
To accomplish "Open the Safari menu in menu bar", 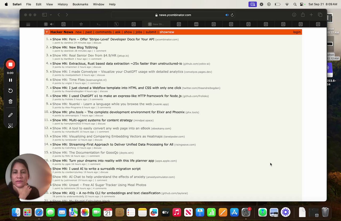I will [x=17, y=4].
